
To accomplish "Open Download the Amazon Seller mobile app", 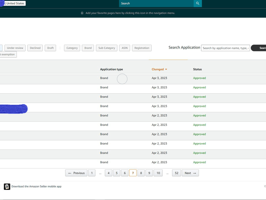I will click(x=36, y=187).
